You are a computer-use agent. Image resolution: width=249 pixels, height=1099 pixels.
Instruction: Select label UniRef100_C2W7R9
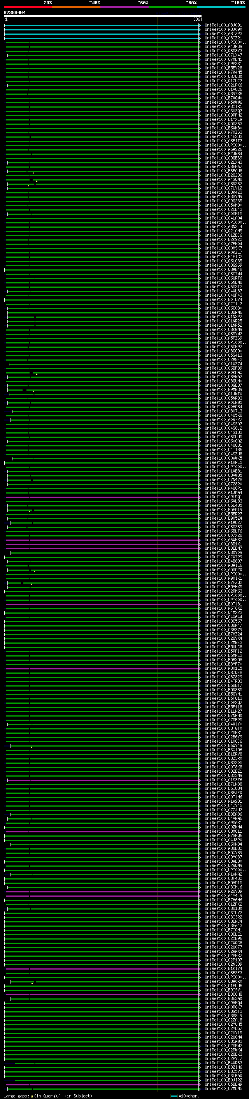[x=223, y=557]
